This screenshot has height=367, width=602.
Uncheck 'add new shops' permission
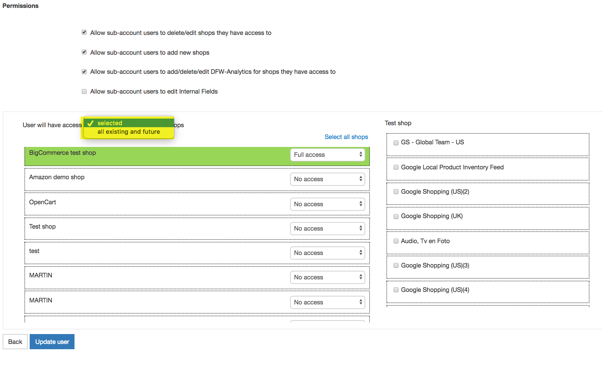tap(84, 52)
